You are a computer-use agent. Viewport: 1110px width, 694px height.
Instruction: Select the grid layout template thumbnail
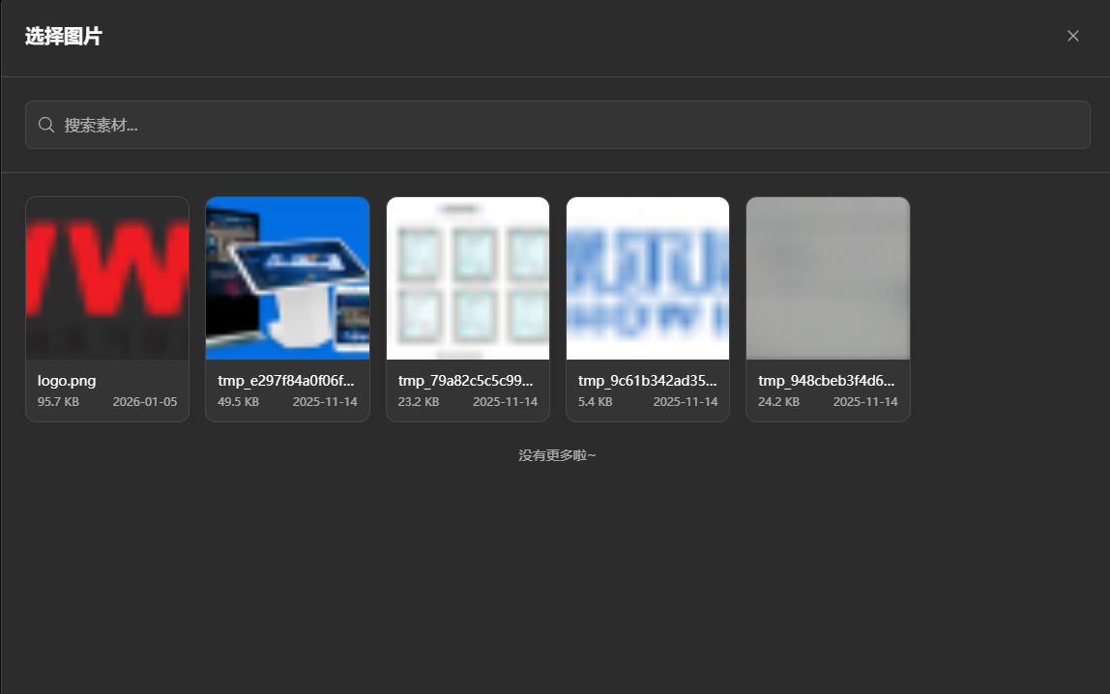[467, 277]
